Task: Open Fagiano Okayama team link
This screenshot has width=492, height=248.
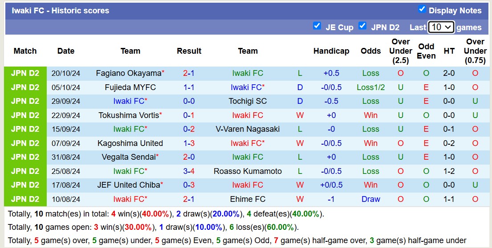Action: pos(128,73)
